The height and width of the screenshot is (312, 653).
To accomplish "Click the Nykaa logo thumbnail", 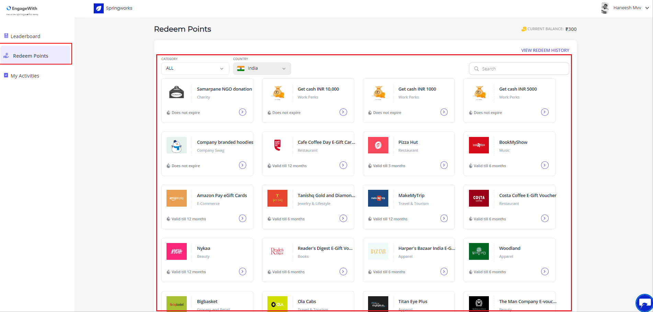I will (176, 251).
